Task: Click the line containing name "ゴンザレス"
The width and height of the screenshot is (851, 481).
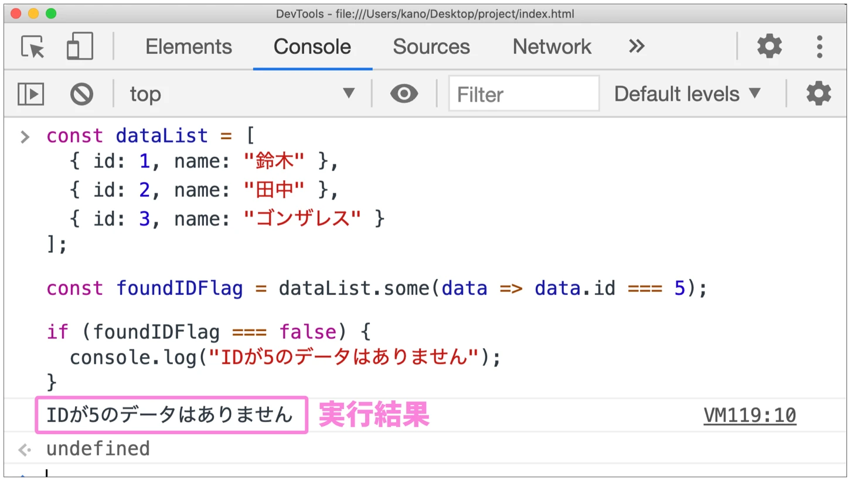Action: (227, 219)
